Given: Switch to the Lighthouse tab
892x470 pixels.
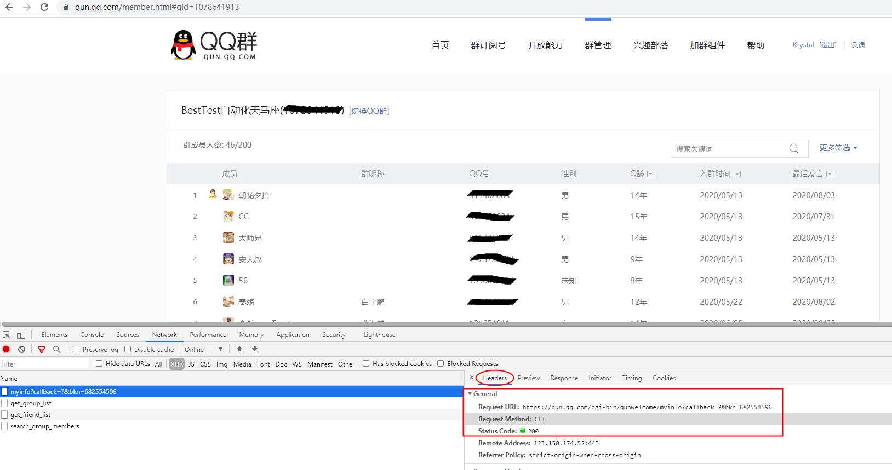Looking at the screenshot, I should (x=379, y=334).
